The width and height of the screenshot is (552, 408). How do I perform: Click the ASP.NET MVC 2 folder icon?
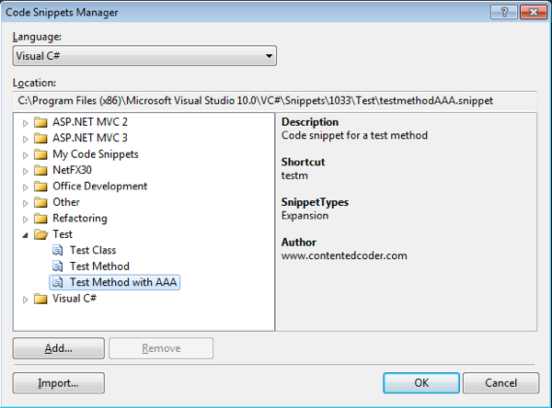[x=40, y=122]
